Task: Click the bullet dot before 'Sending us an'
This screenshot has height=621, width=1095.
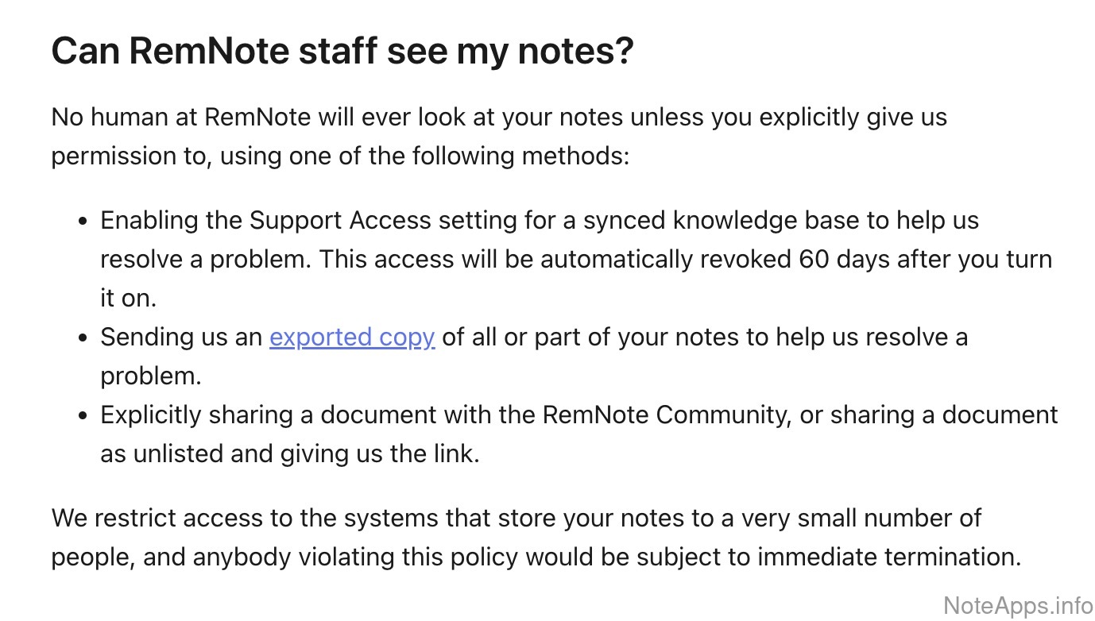Action: pyautogui.click(x=83, y=338)
